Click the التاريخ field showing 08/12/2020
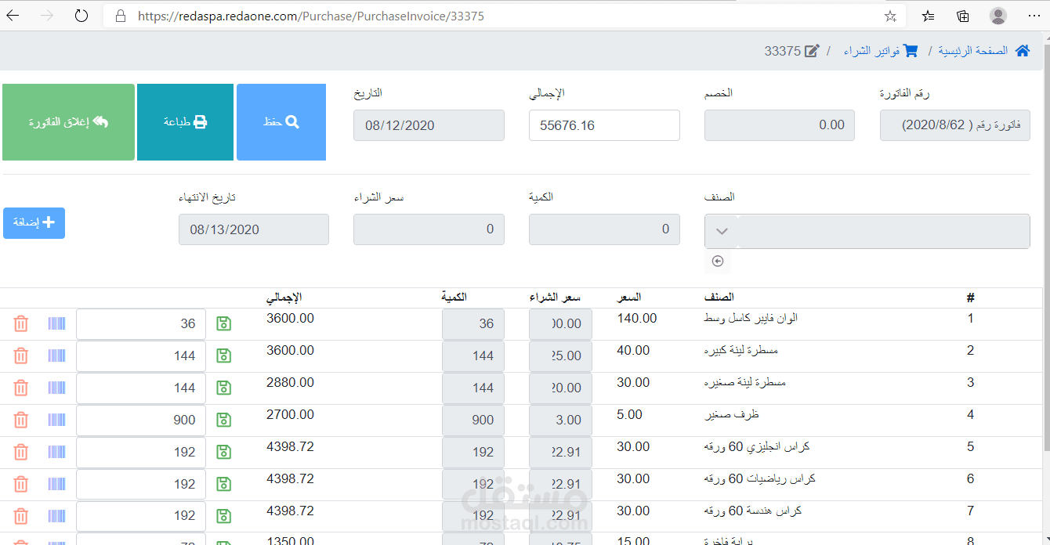This screenshot has height=545, width=1050. coord(429,125)
